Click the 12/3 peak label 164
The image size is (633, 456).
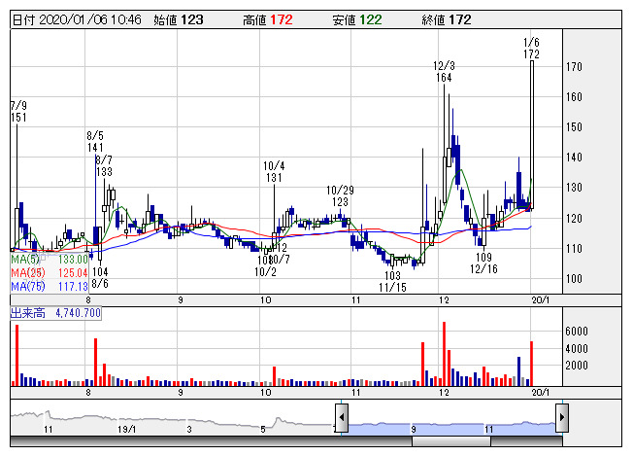tap(444, 77)
